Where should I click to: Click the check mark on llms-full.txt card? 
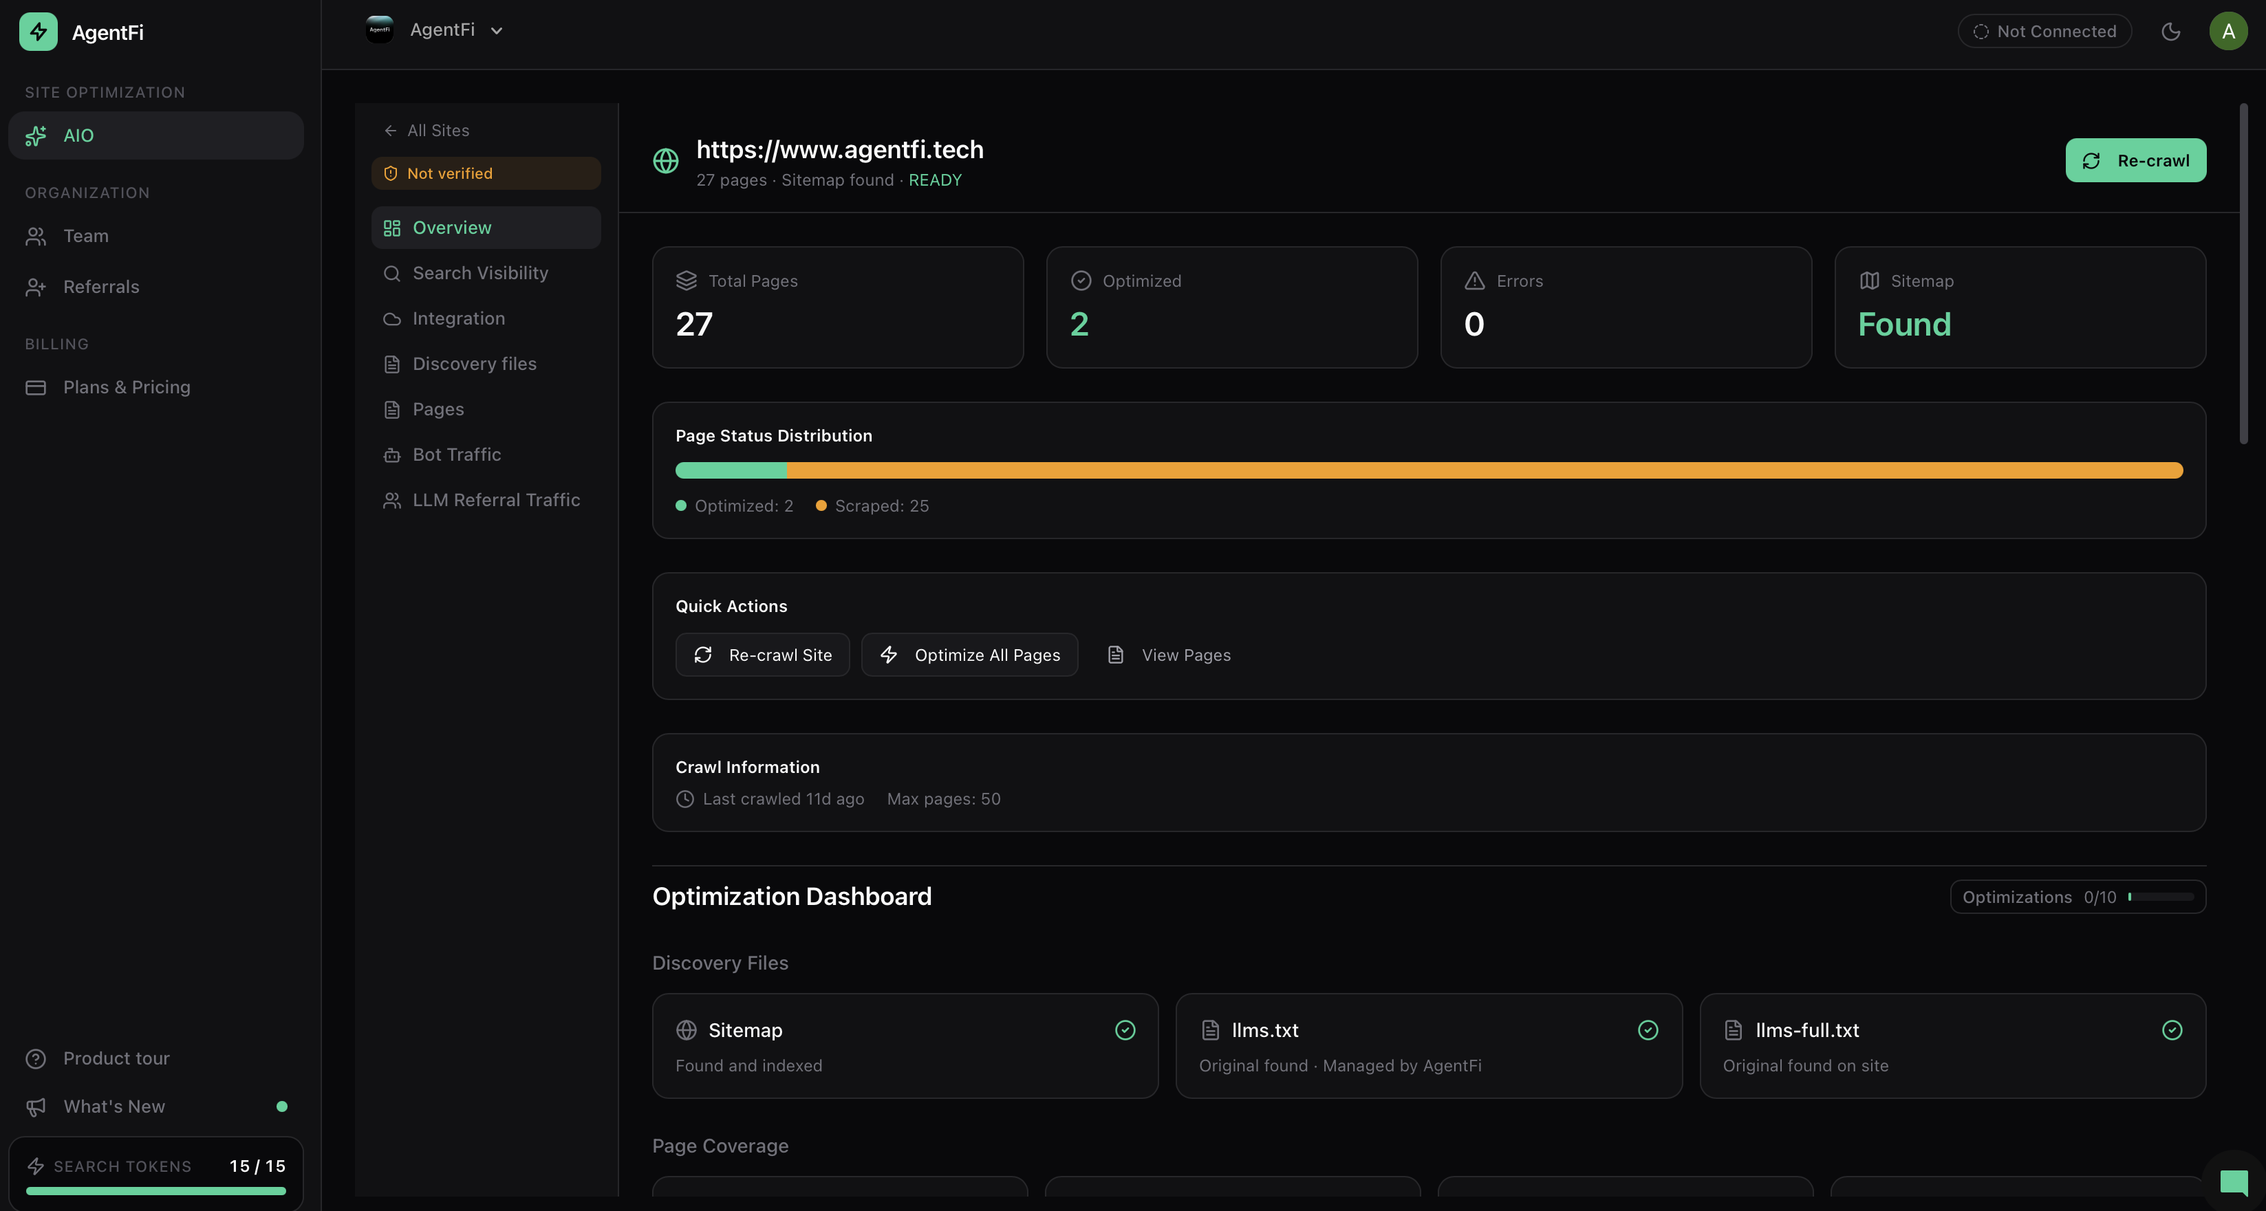tap(2172, 1030)
